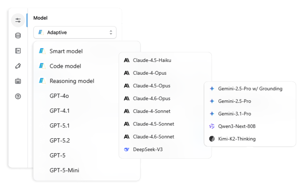Click the DeepSeek whale icon
This screenshot has height=187, width=304.
click(127, 150)
